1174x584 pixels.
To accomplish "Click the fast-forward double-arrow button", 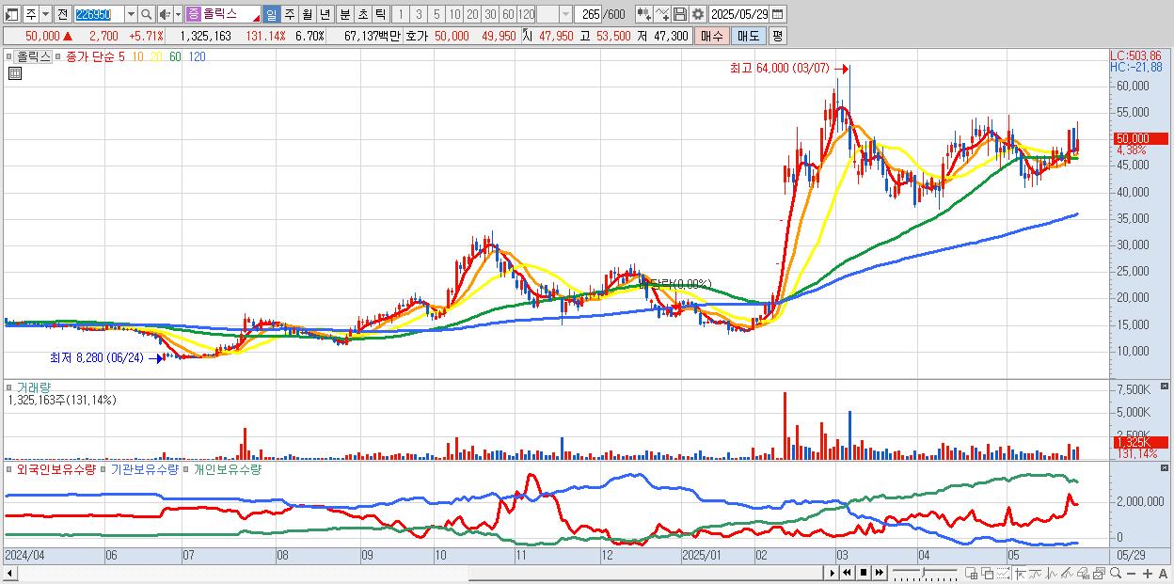I will click(880, 573).
